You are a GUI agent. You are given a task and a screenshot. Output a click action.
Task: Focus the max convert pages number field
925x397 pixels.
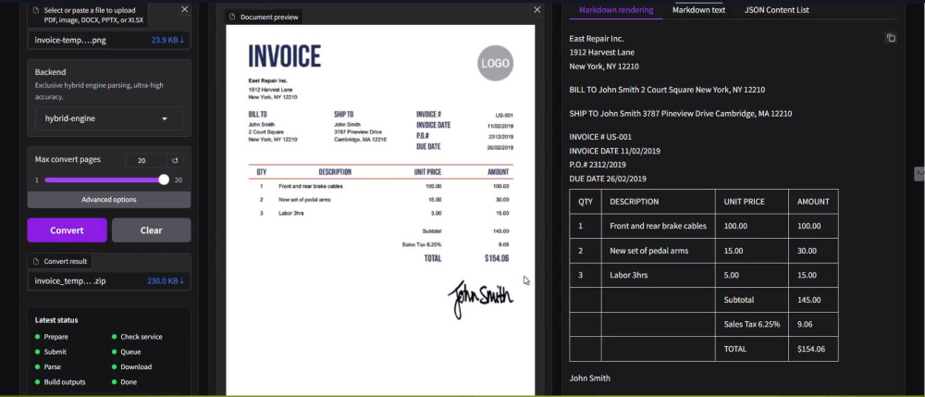147,160
